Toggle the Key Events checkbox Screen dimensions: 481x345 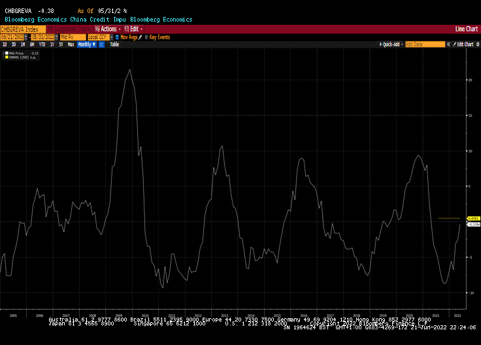pyautogui.click(x=146, y=37)
